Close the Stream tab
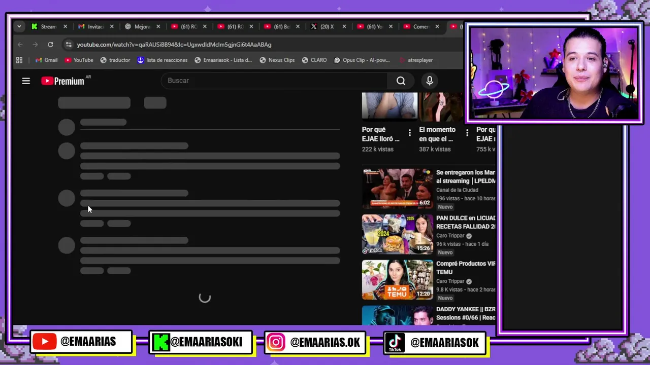Screen dimensions: 650x365 [x=65, y=26]
